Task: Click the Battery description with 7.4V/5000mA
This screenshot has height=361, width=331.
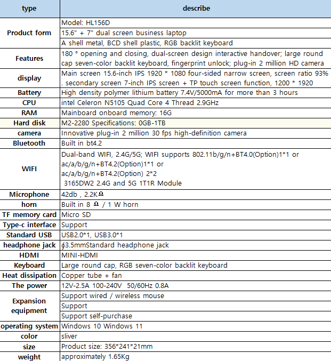Action: 195,93
